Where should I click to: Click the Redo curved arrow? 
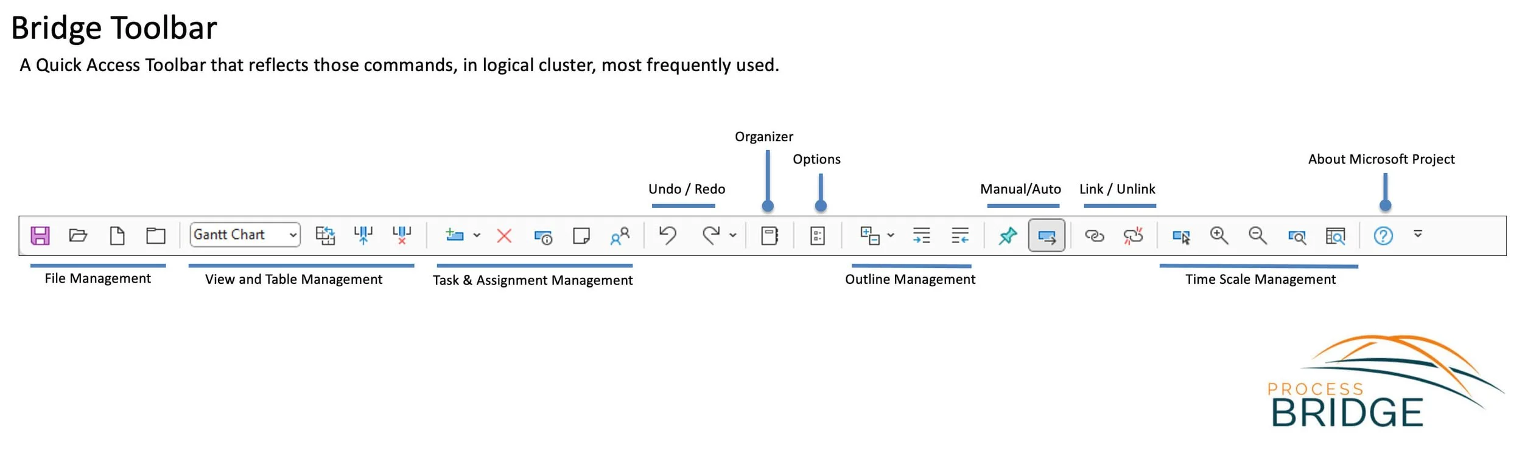pyautogui.click(x=710, y=235)
